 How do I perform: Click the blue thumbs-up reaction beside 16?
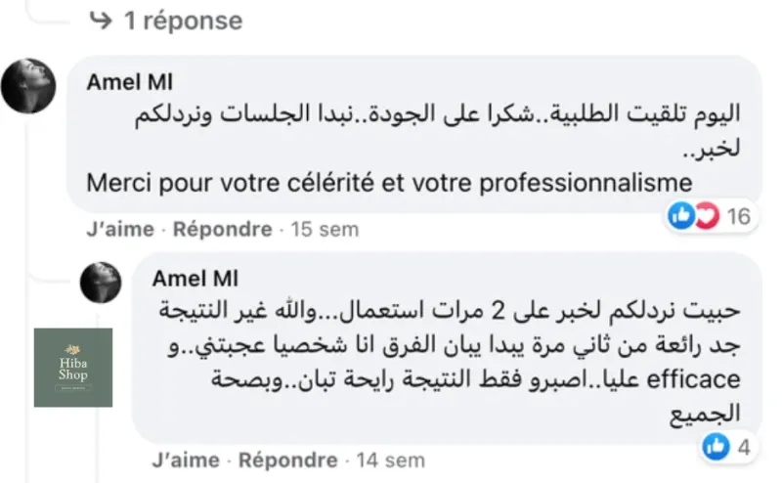click(x=680, y=216)
